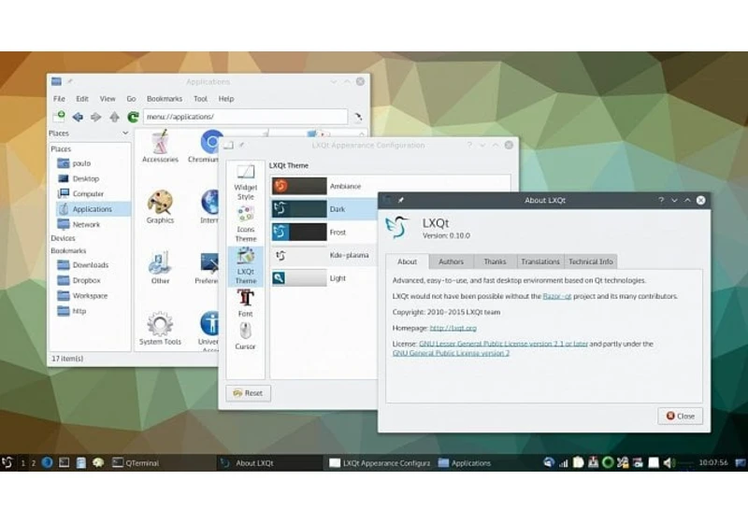Open the LXQt main menu on the panel

(x=7, y=462)
